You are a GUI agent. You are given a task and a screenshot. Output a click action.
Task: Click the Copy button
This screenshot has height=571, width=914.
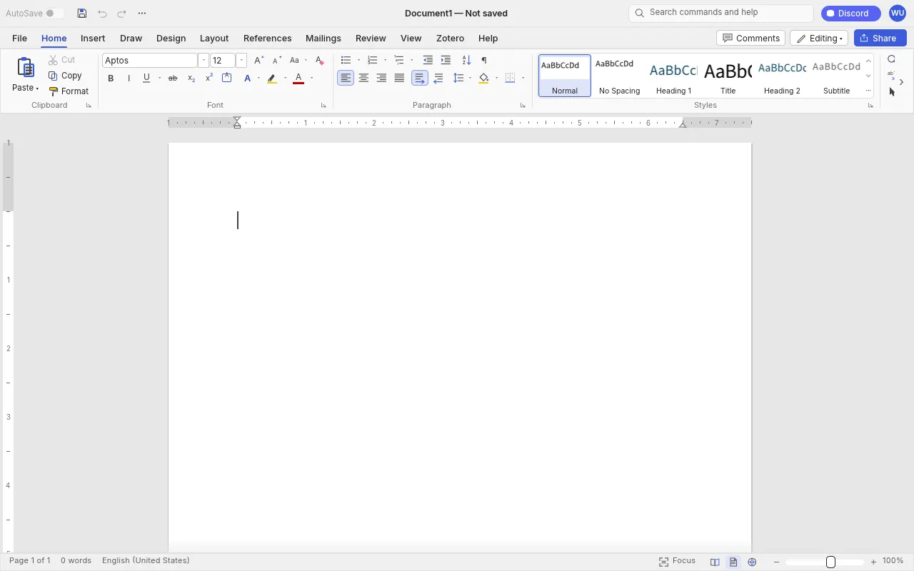pyautogui.click(x=65, y=76)
